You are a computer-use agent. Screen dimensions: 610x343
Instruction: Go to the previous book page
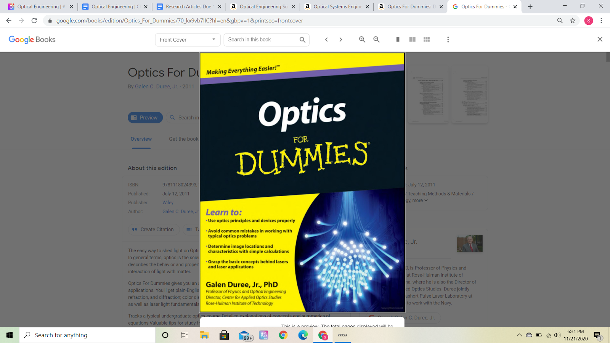pos(326,40)
